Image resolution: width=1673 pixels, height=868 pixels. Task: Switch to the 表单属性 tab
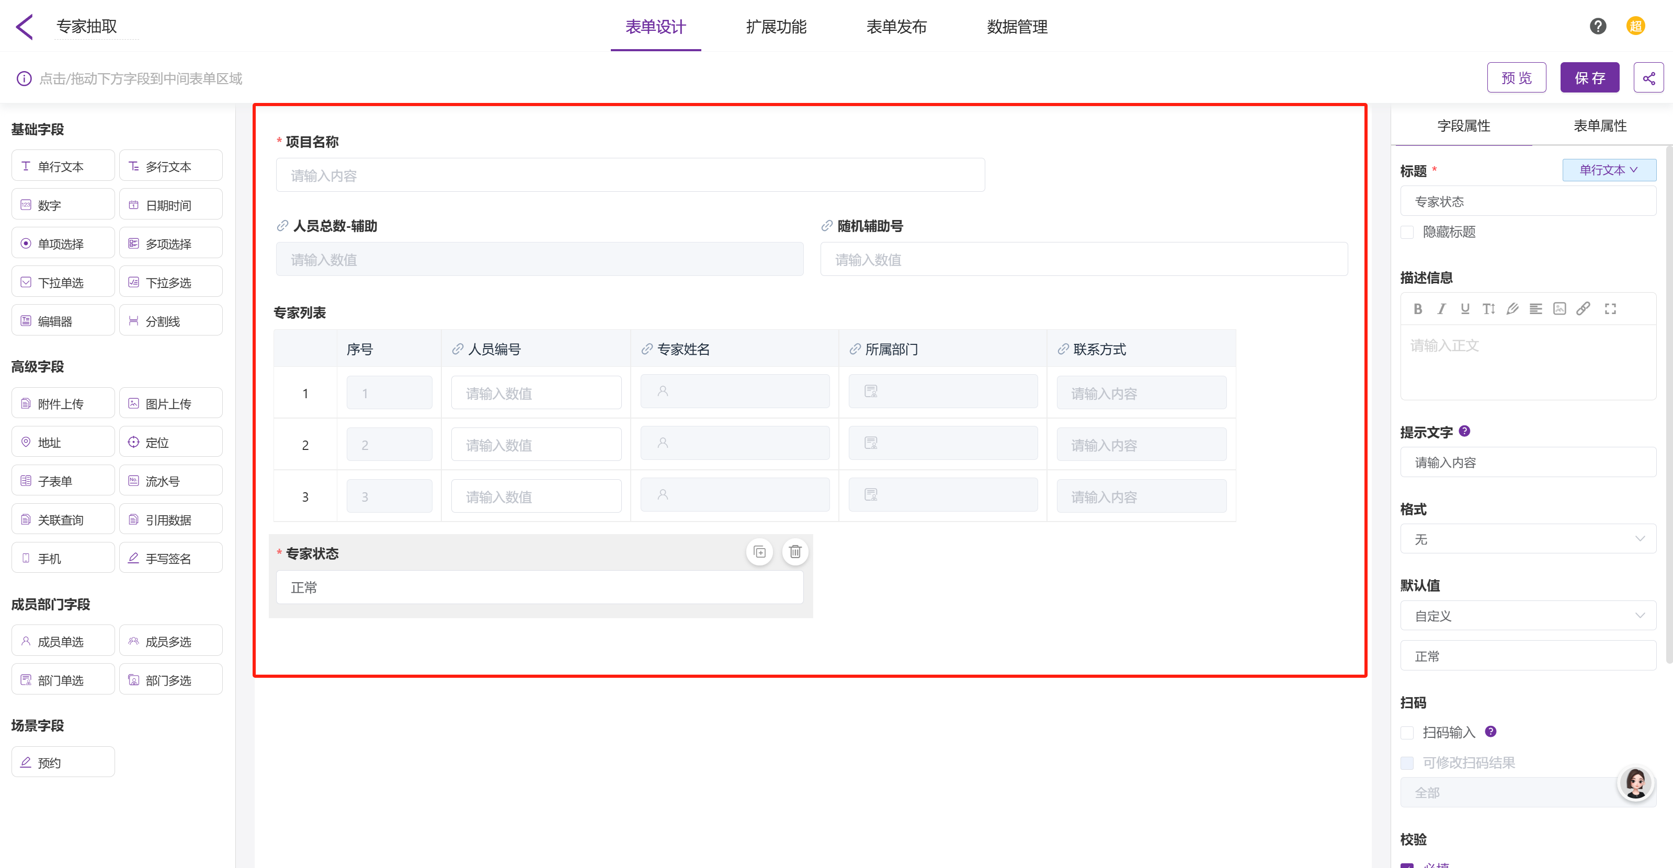1600,126
